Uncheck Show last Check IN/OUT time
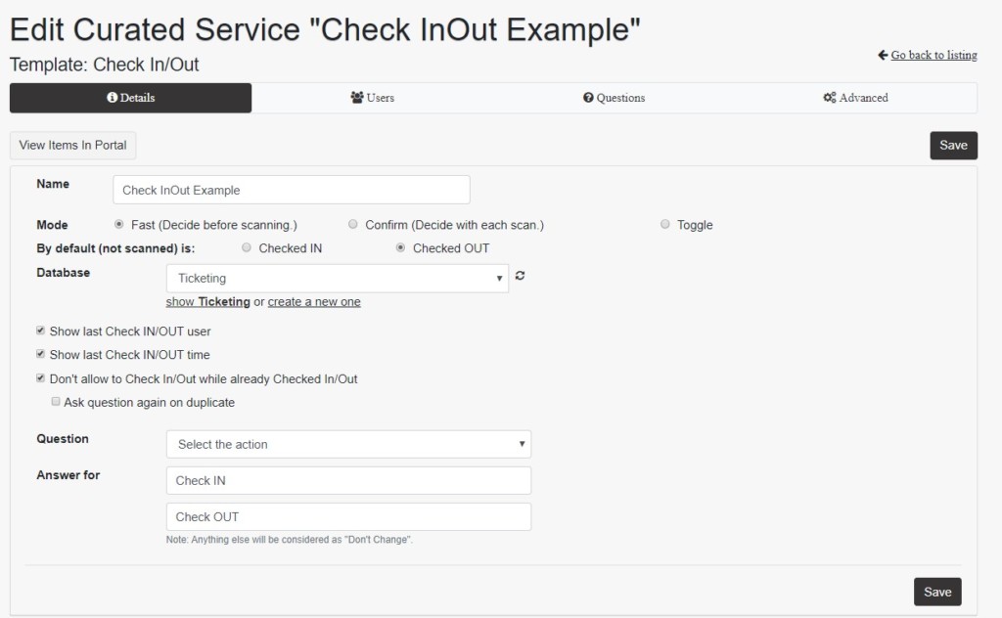 point(40,354)
